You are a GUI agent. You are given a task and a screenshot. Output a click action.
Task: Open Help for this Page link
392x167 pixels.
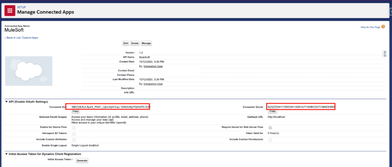pos(371,27)
